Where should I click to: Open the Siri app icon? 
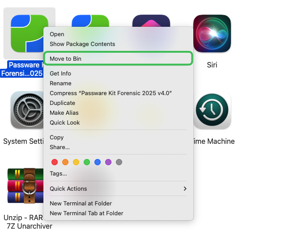(x=212, y=33)
